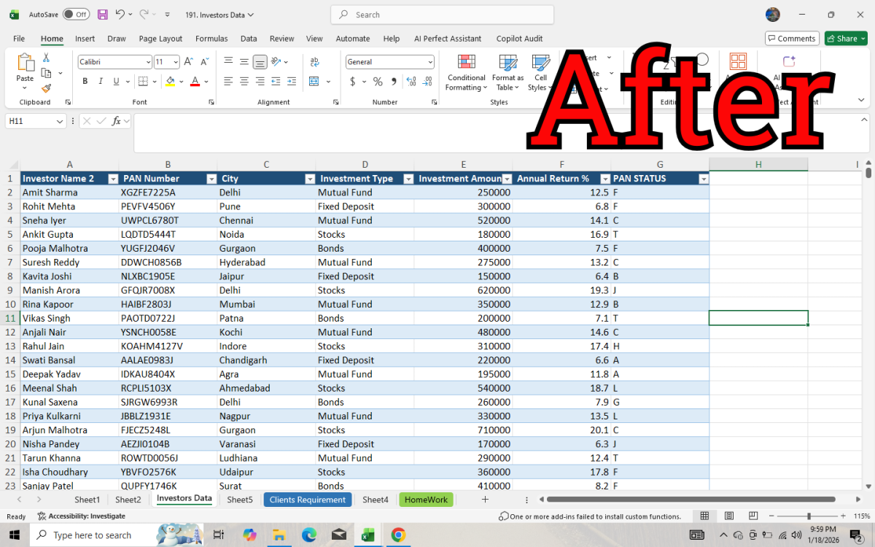Open the PAN STATUS column filter dropdown

pyautogui.click(x=703, y=179)
